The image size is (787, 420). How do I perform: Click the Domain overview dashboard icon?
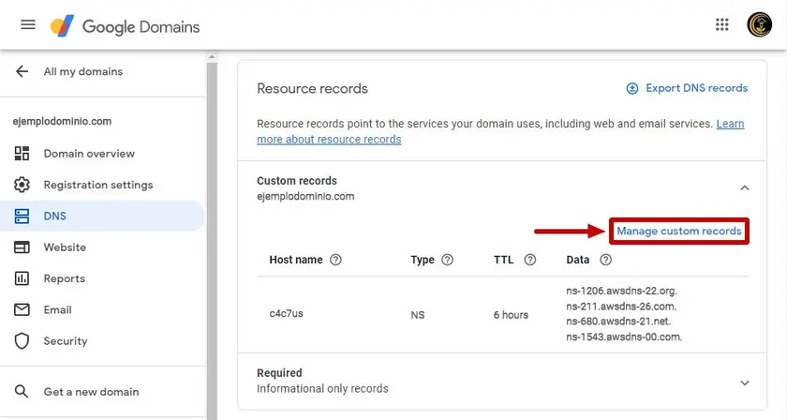(22, 153)
